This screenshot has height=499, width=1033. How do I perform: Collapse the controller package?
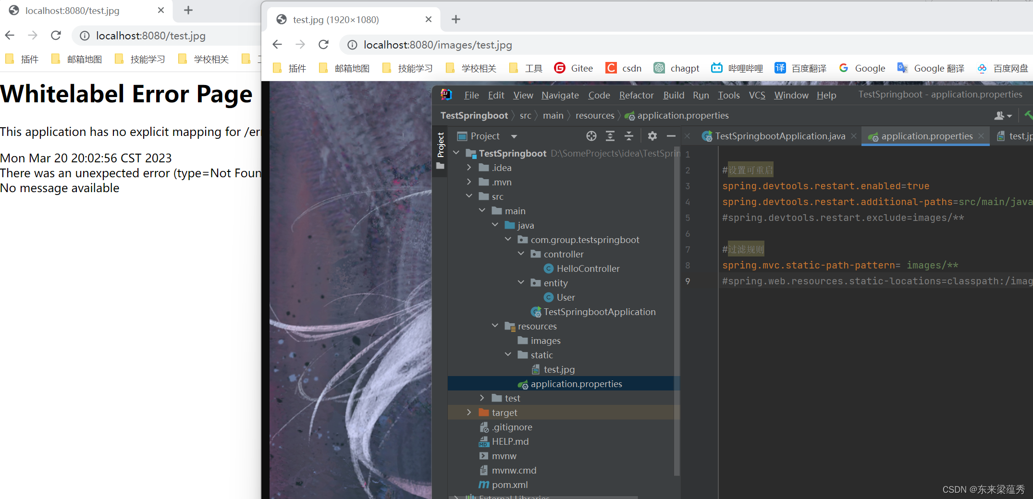pyautogui.click(x=521, y=254)
